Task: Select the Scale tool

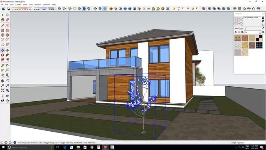Action: pos(2,60)
